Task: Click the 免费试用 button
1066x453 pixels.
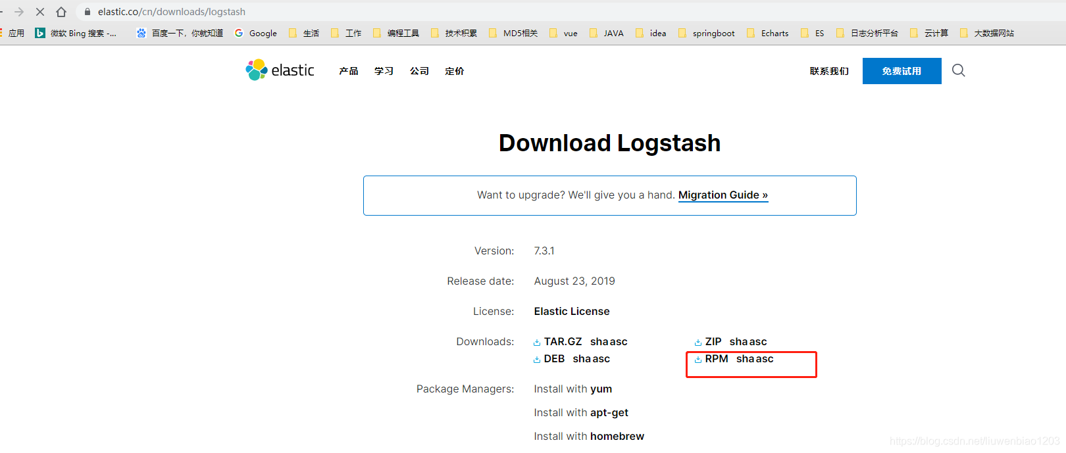Action: click(902, 71)
